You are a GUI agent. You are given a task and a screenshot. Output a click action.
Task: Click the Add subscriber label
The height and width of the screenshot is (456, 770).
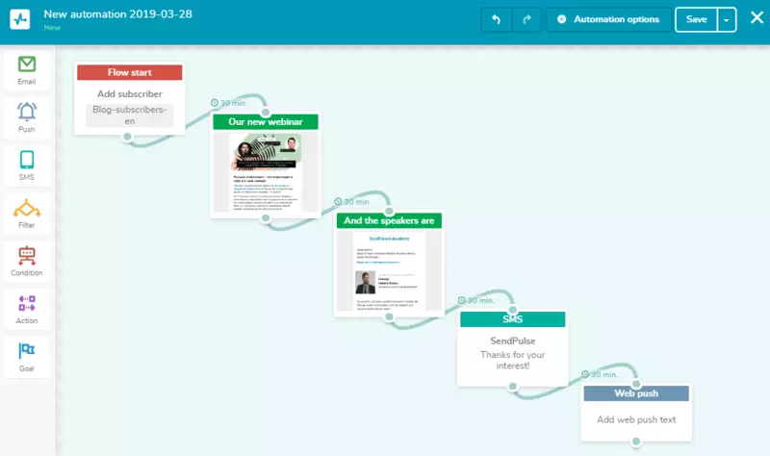(x=130, y=93)
